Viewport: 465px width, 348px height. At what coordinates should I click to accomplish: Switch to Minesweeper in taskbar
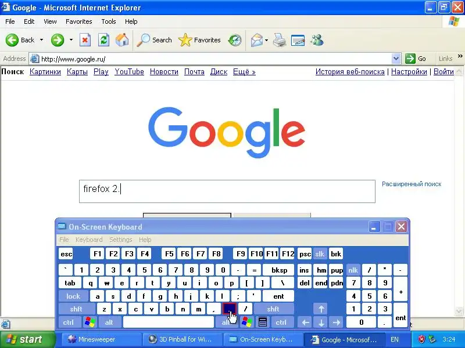coord(101,339)
